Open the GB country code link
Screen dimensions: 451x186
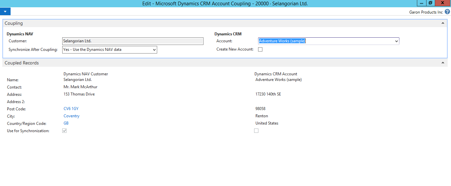(66, 123)
